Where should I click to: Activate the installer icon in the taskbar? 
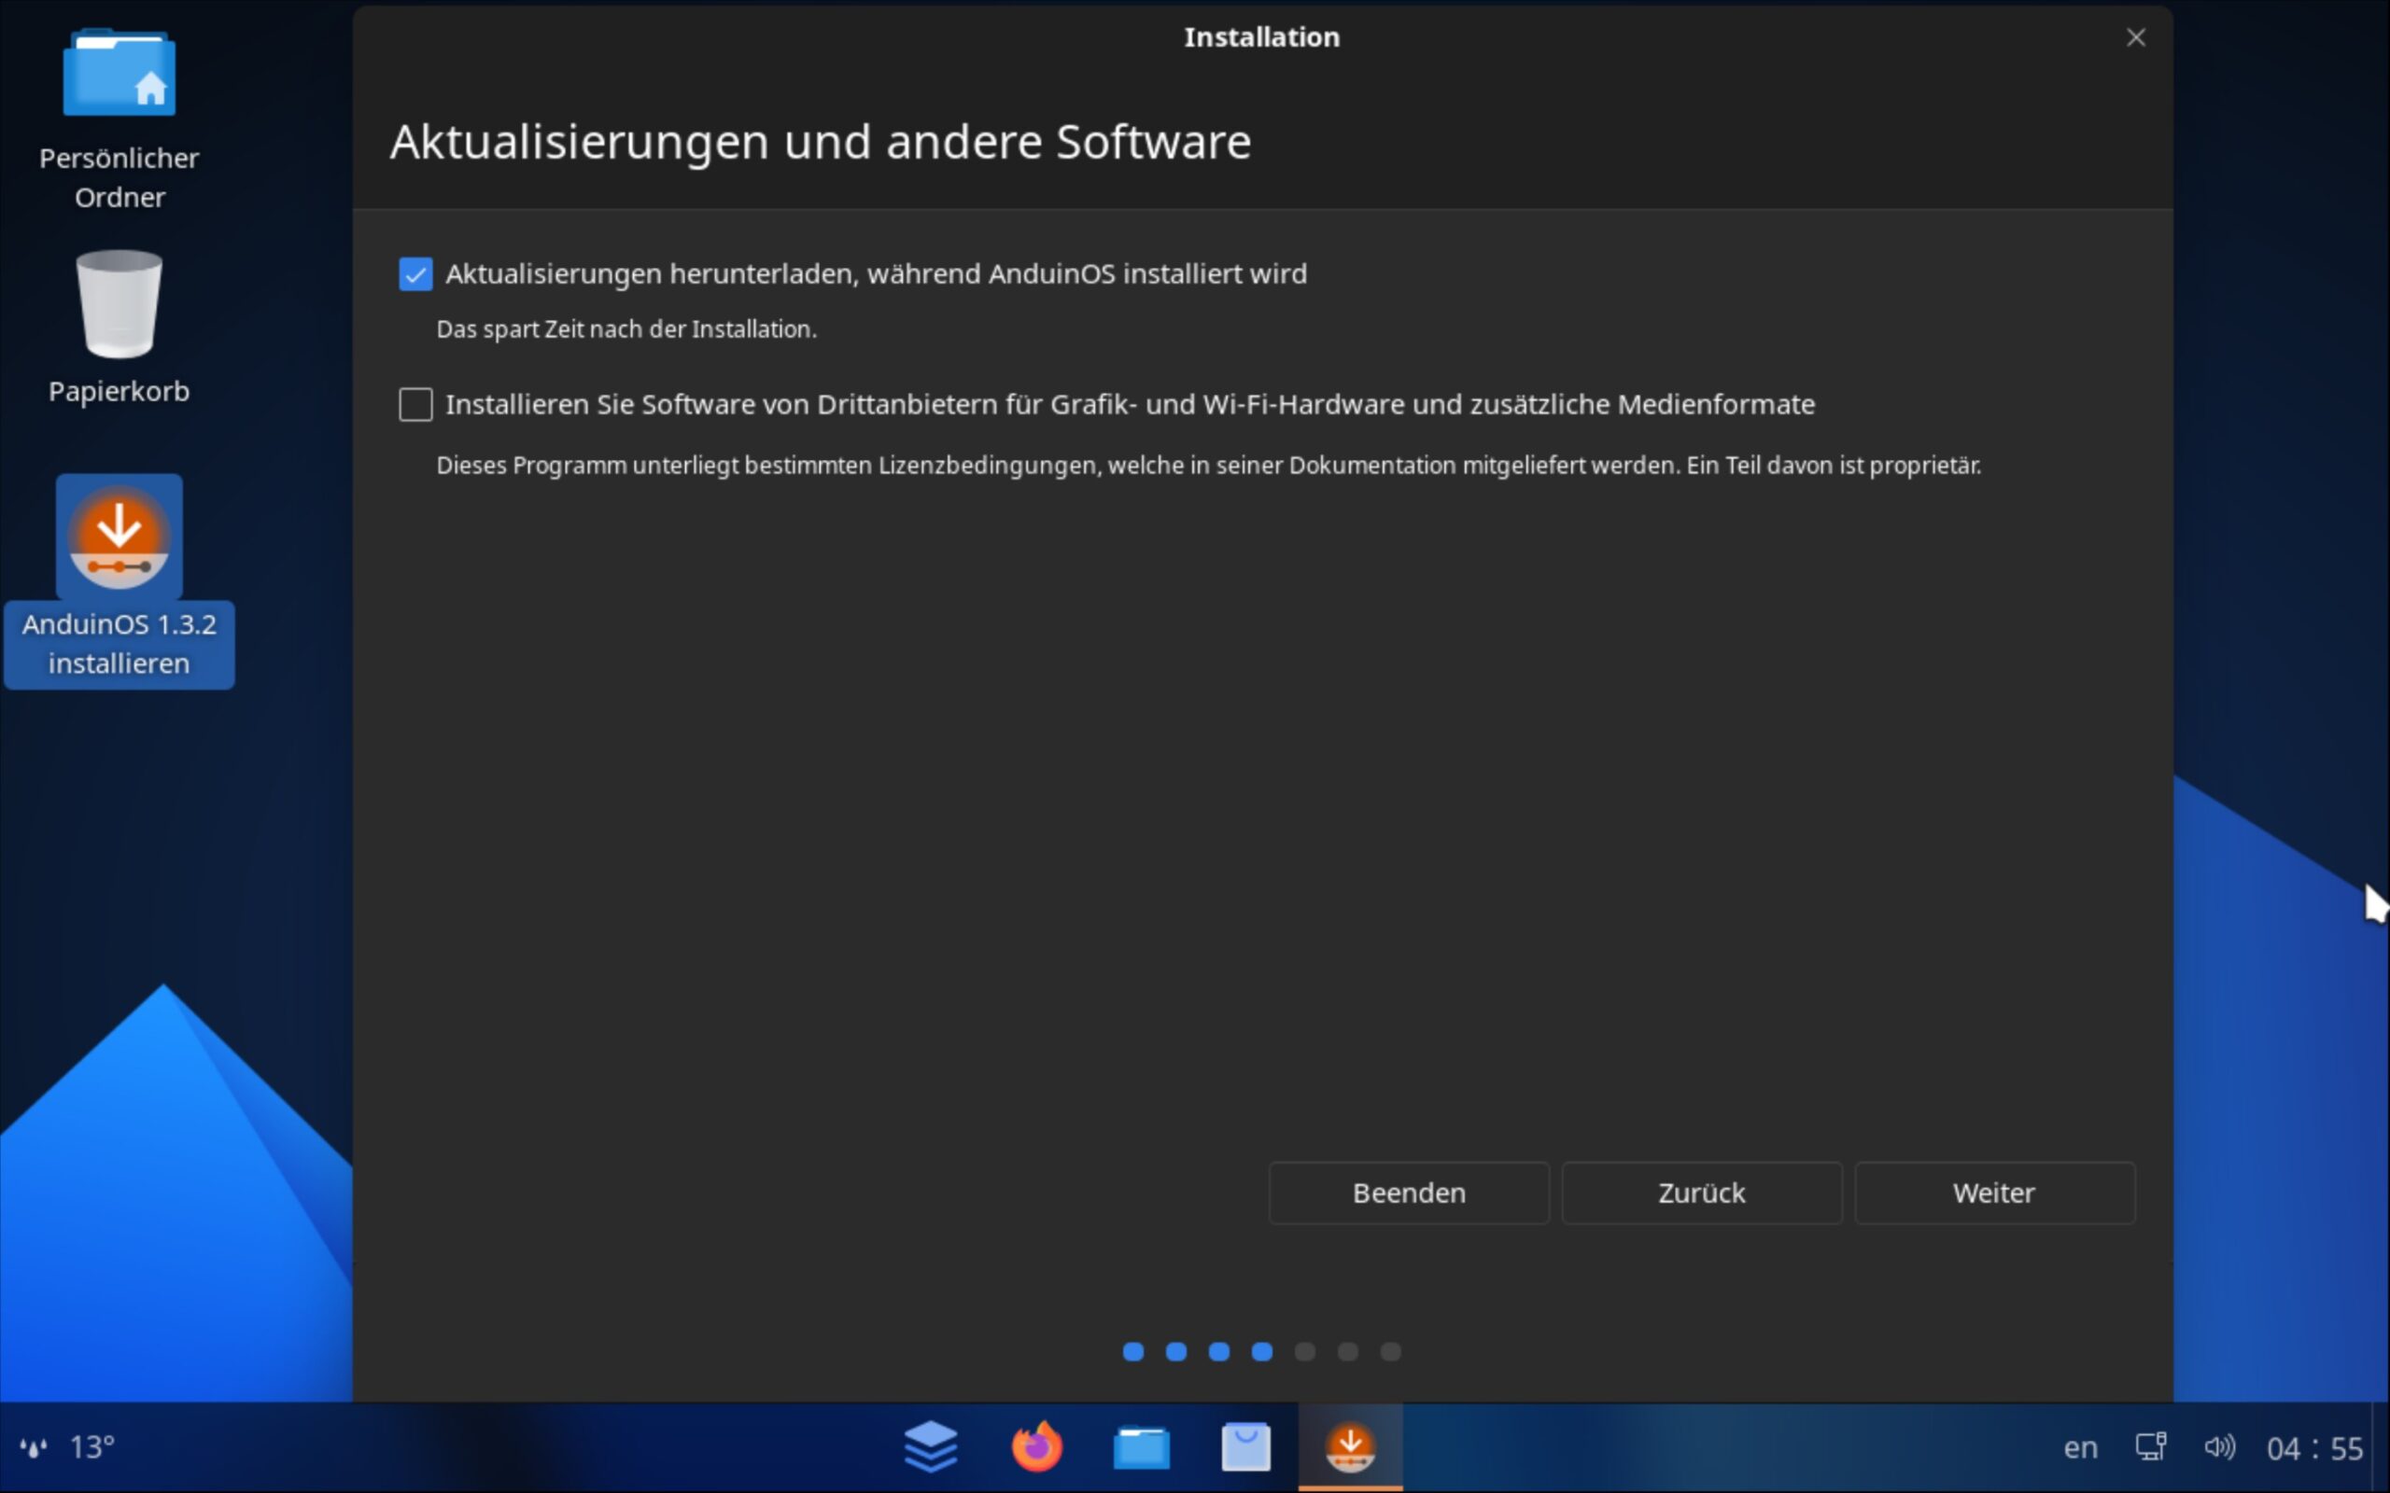pos(1350,1447)
